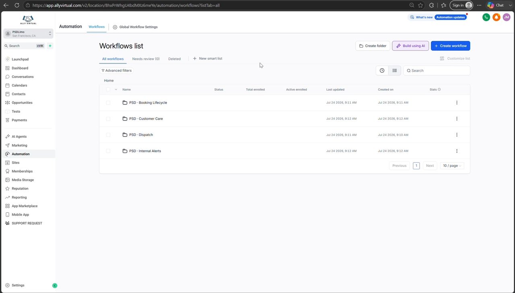Check PSD · Internal Alerts row checkbox

pos(108,151)
